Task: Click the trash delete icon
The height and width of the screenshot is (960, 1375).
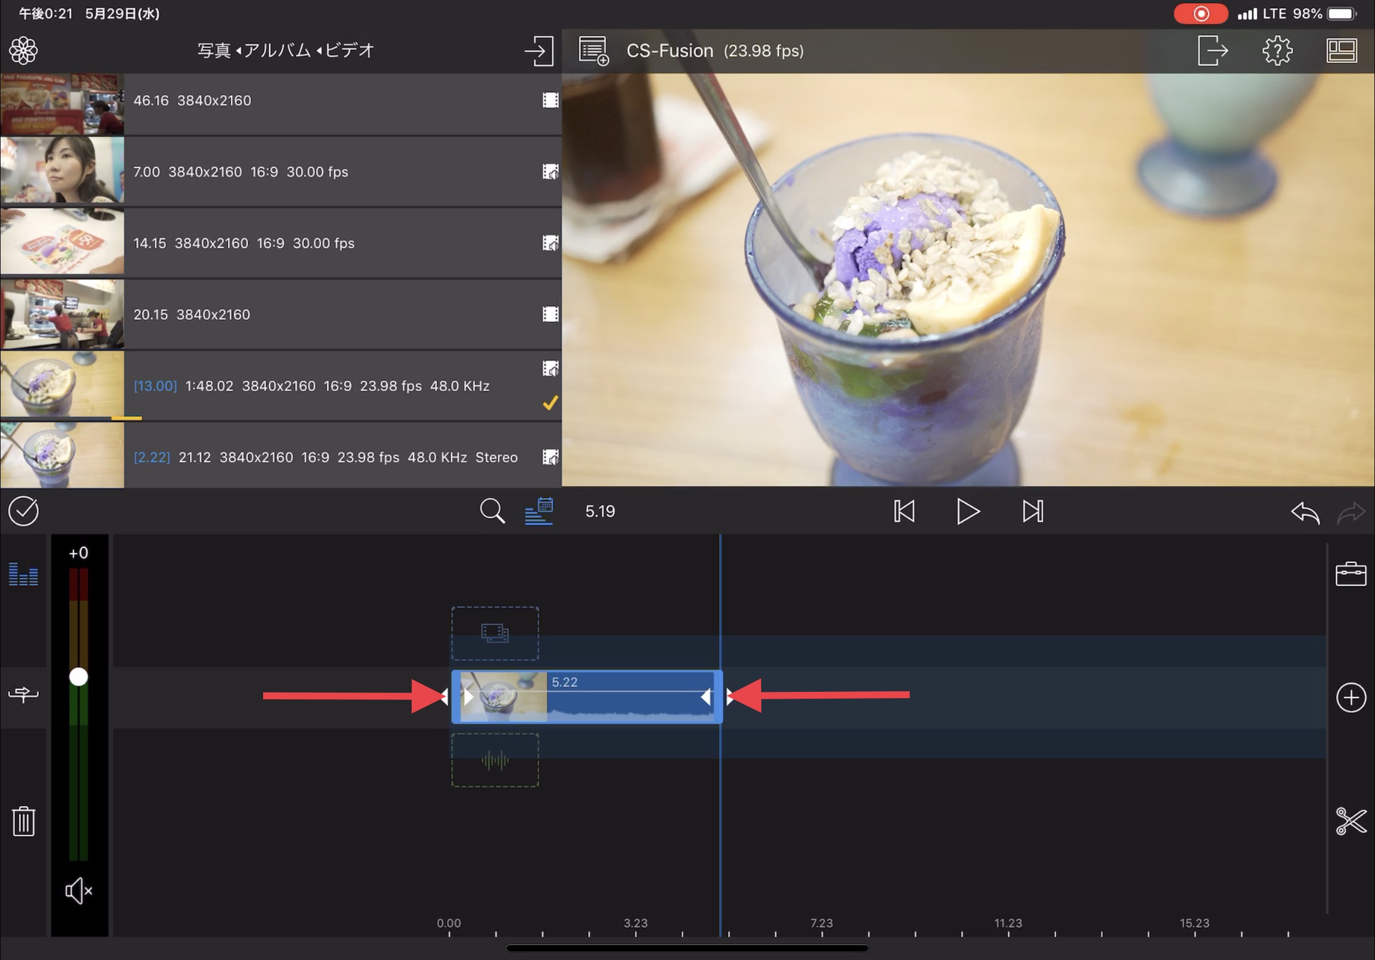Action: pos(24,821)
